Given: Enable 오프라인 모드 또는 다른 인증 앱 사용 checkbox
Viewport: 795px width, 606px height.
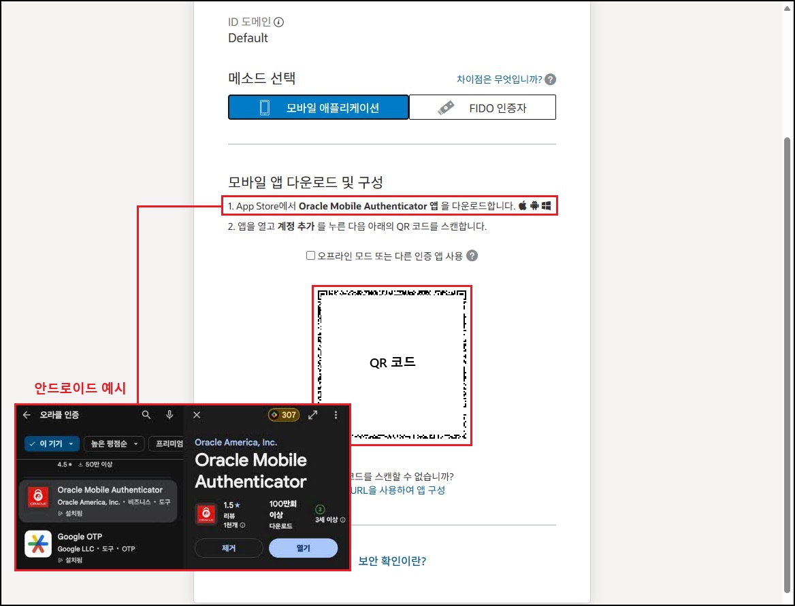Looking at the screenshot, I should (311, 255).
